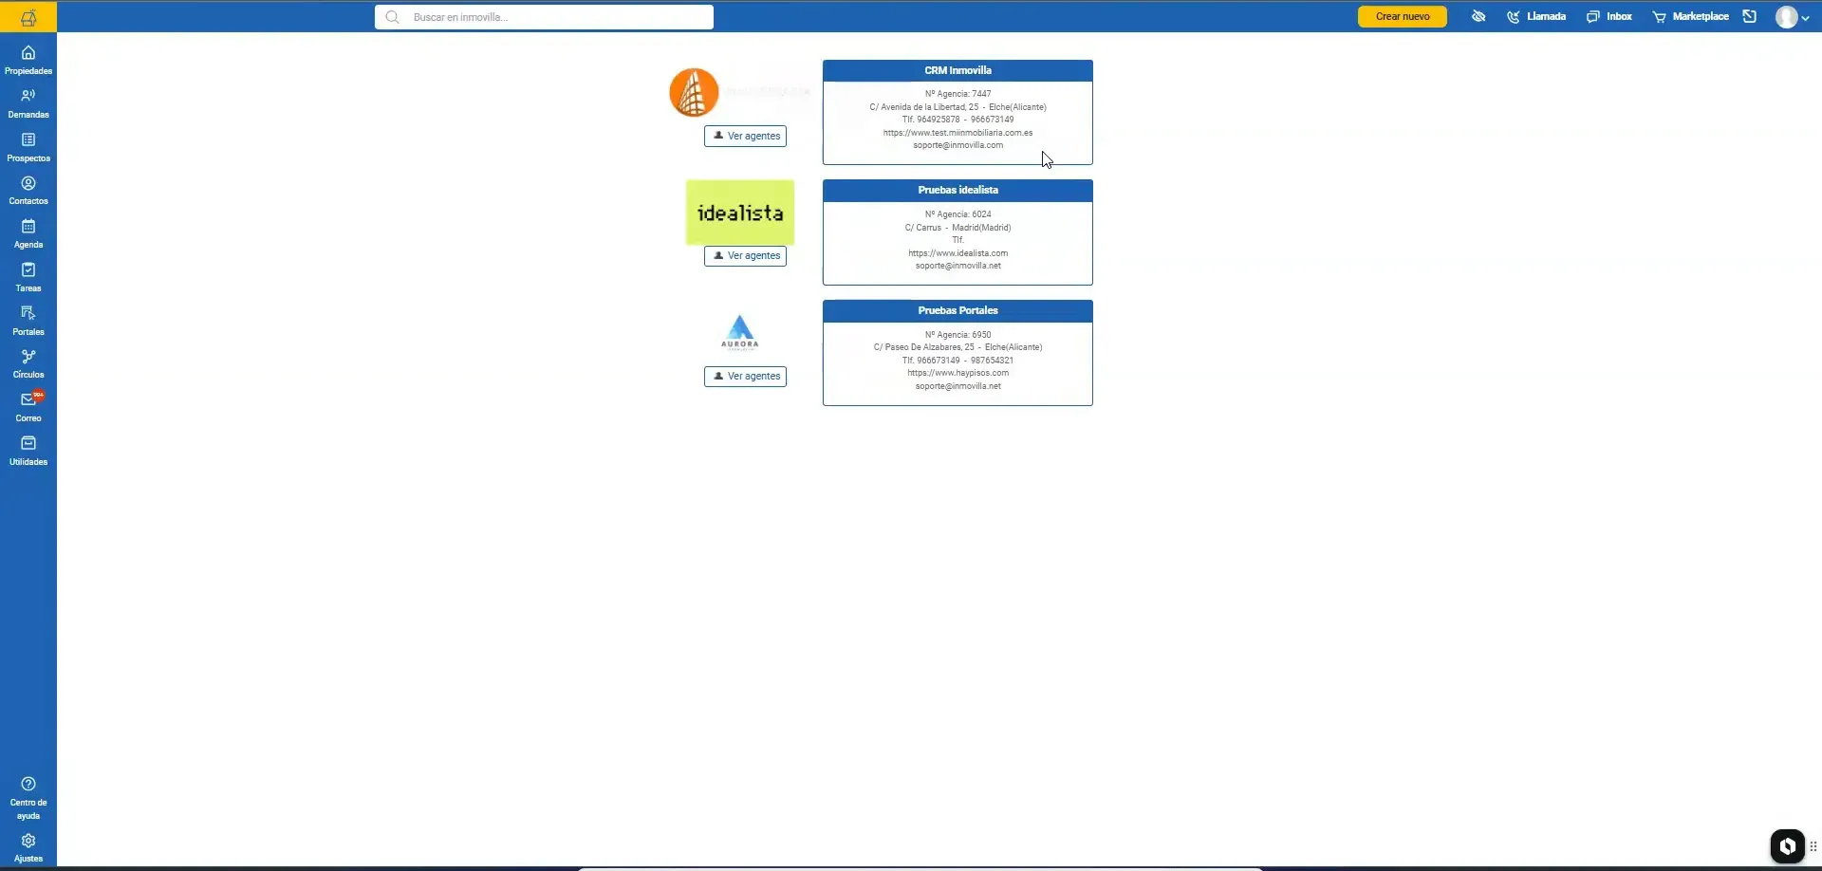View agents of Pruebas Portales agency
The width and height of the screenshot is (1822, 871).
click(x=745, y=377)
